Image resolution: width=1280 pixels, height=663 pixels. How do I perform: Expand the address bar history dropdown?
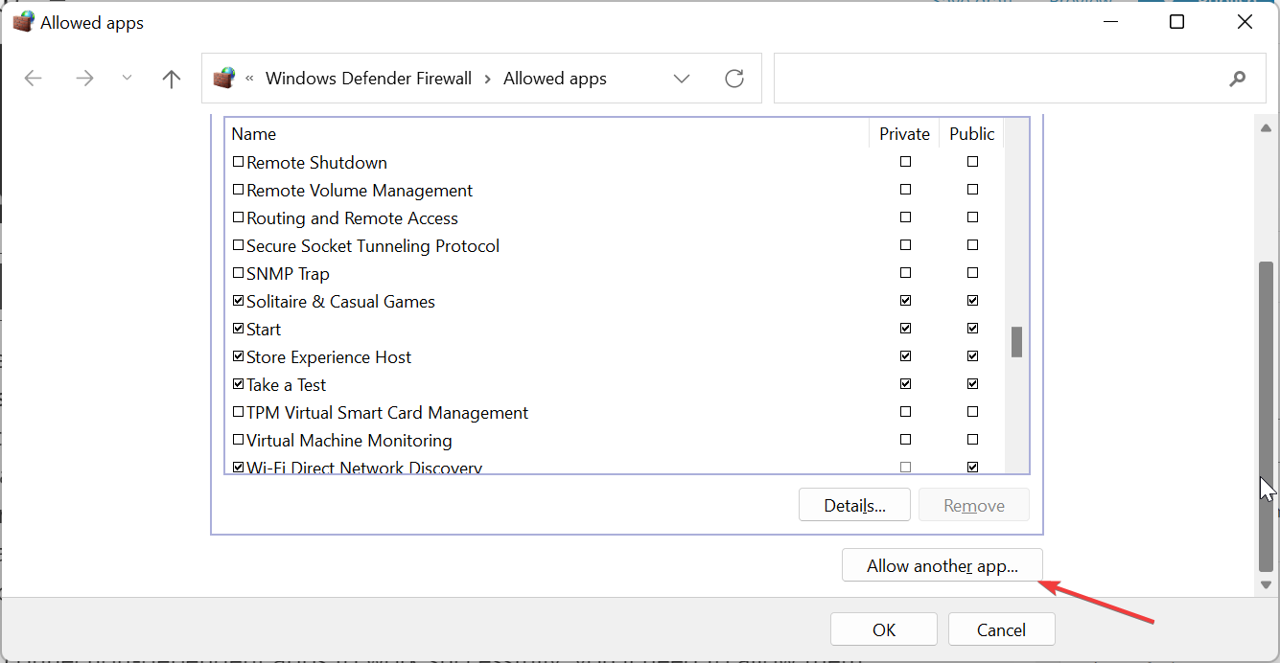682,79
